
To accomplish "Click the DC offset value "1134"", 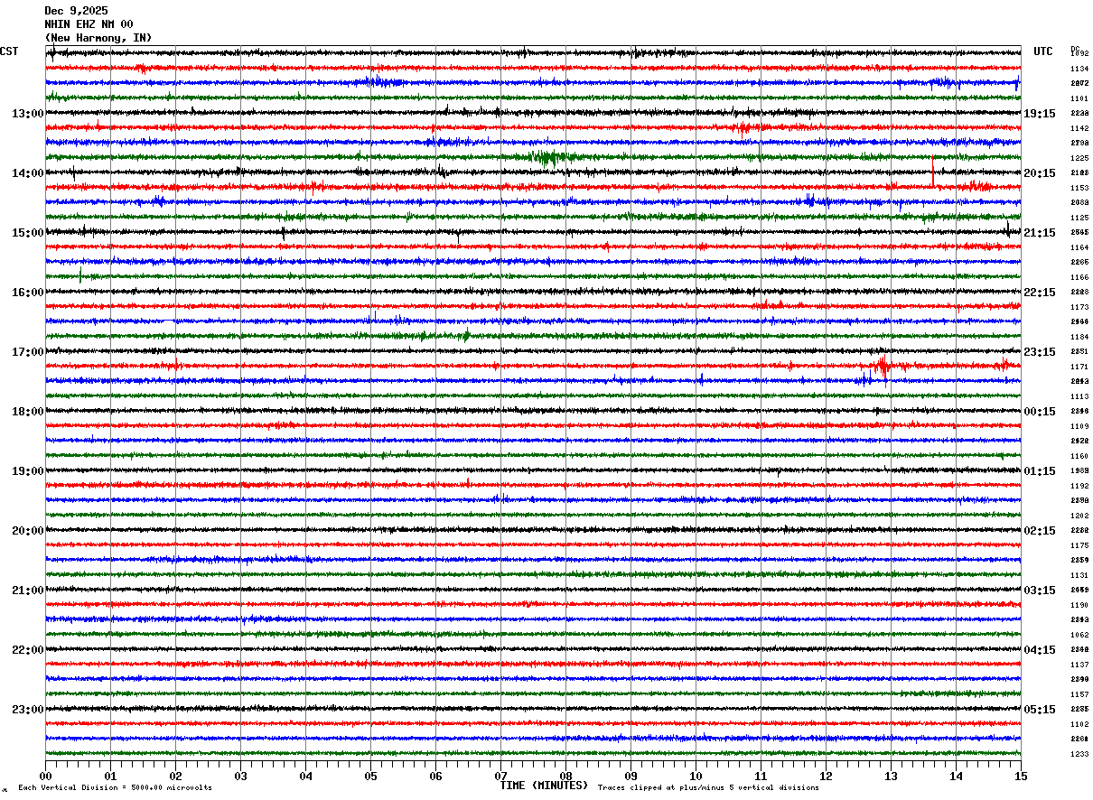I will [x=1079, y=69].
